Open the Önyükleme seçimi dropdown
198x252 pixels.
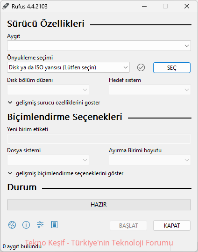pyautogui.click(x=68, y=67)
